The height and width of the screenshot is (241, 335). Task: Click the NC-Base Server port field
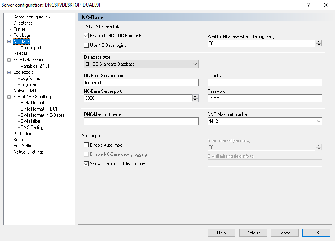coord(138,98)
